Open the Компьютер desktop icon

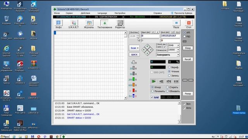(7, 5)
